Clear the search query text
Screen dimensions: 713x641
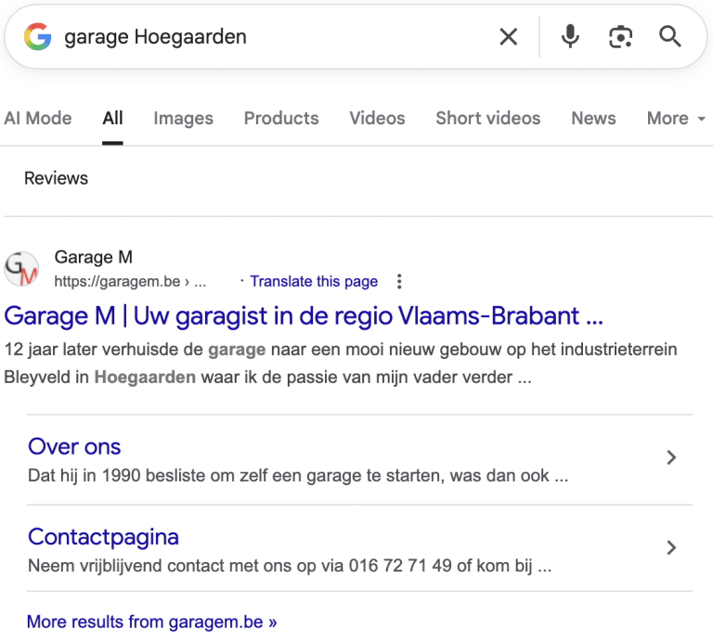(509, 37)
